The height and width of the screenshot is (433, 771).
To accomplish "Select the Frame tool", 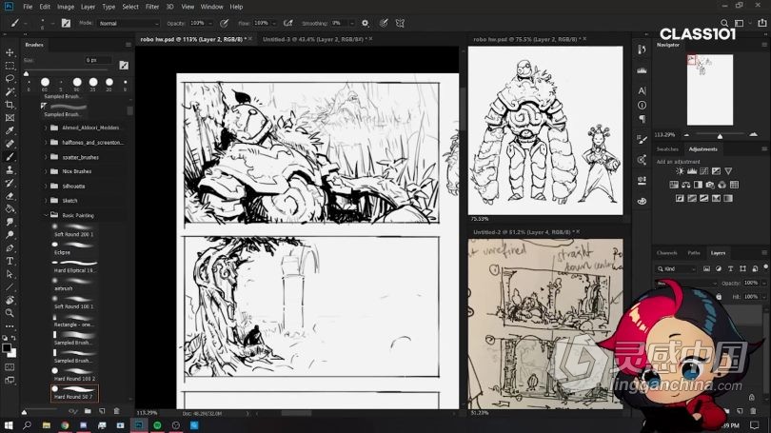I will (10, 118).
